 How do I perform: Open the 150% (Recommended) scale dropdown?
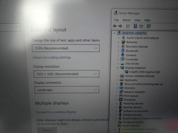(x=66, y=48)
